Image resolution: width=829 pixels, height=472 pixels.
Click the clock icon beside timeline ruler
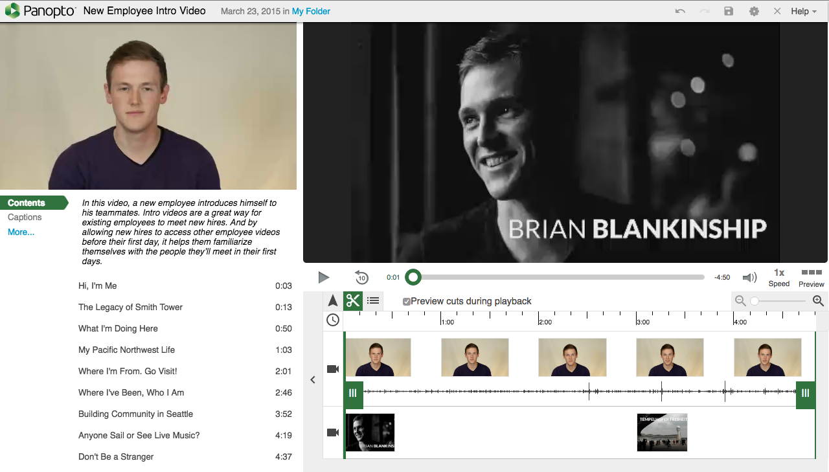pos(333,320)
